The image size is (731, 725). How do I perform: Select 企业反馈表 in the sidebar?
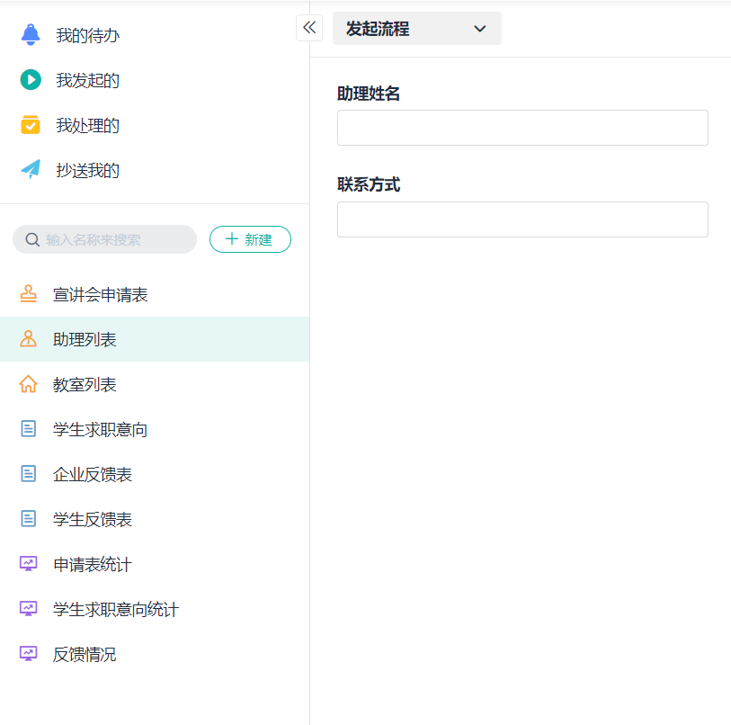pos(93,474)
